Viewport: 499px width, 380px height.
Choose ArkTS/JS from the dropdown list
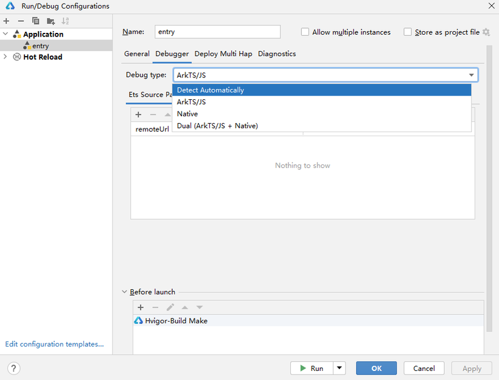pyautogui.click(x=322, y=102)
